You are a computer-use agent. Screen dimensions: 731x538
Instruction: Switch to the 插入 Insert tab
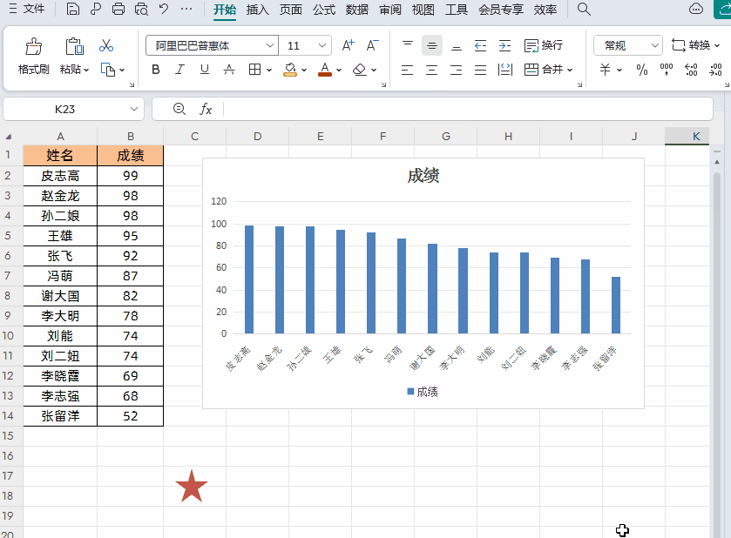257,10
